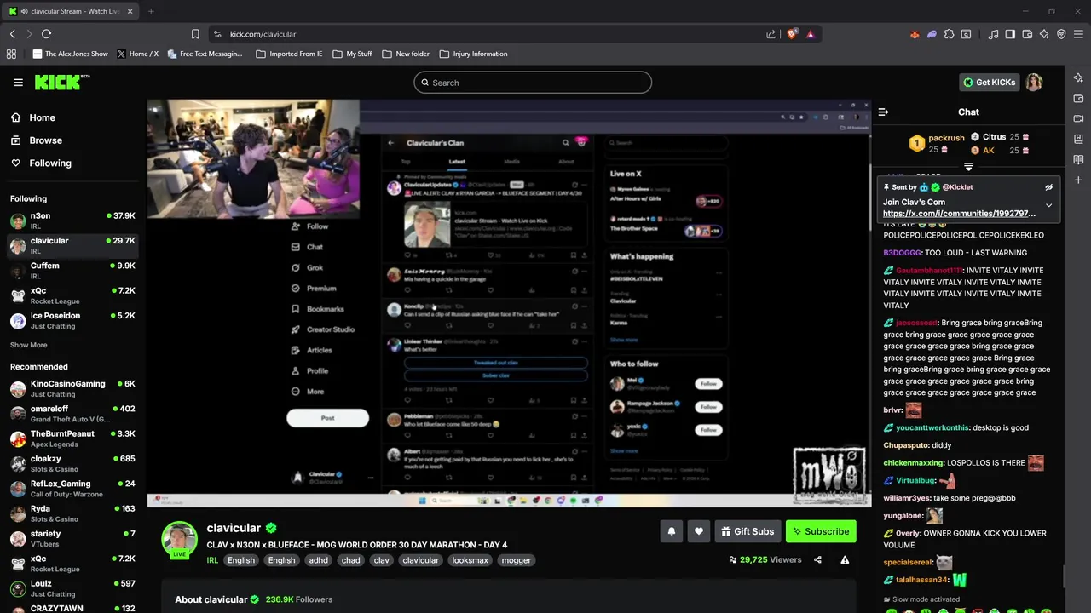Open the Leo AI sparkle toolbar icon

[1044, 34]
